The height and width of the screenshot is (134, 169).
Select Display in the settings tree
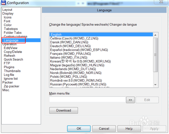tap(8, 14)
